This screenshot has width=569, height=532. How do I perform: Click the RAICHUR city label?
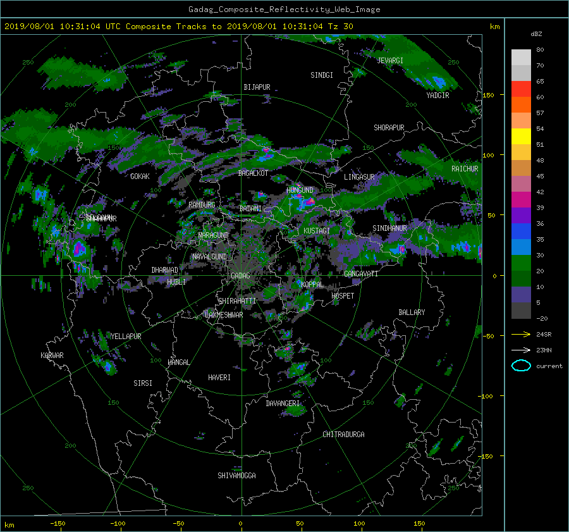(465, 168)
